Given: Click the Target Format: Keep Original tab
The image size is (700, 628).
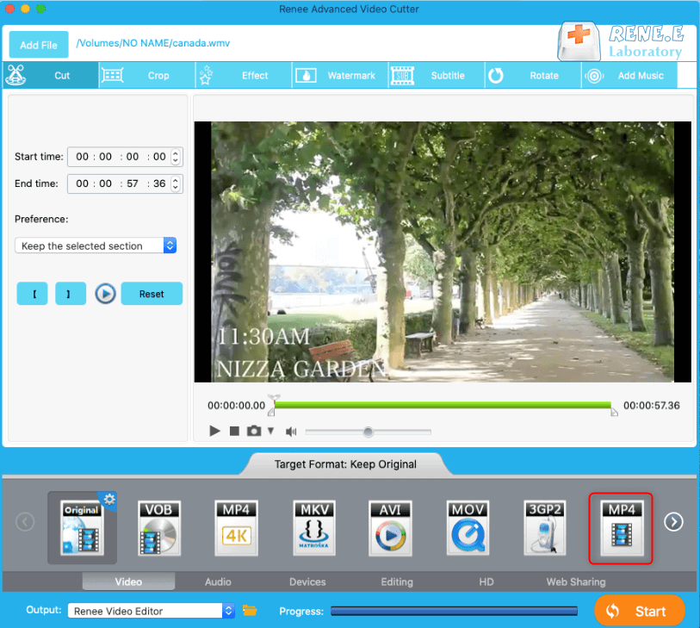Looking at the screenshot, I should [x=345, y=464].
